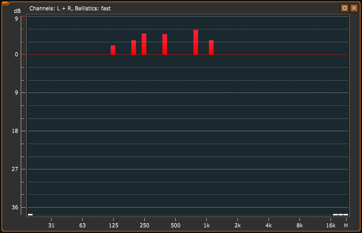Click the tallest red bar near 800 Hz
Image resolution: width=362 pixels, height=233 pixels.
[196, 42]
